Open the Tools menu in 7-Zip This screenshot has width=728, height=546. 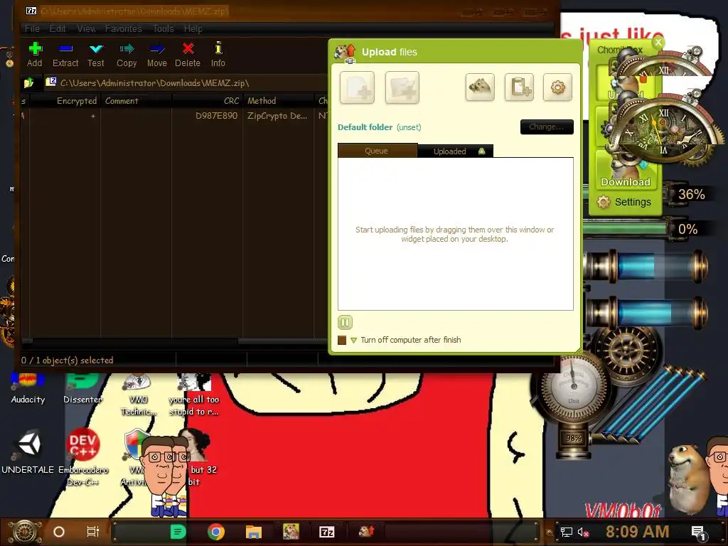pos(164,28)
